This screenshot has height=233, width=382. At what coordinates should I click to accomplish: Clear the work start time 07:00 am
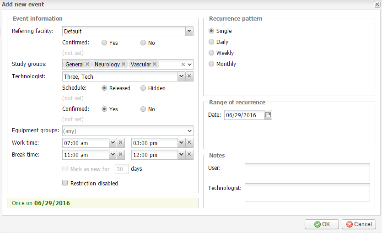pos(120,142)
